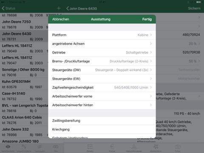Expand angetriebene Achsen row chevron
This screenshot has height=153, width=204.
click(151, 44)
